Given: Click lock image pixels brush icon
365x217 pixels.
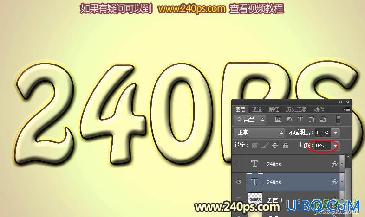Looking at the screenshot, I should (x=265, y=146).
